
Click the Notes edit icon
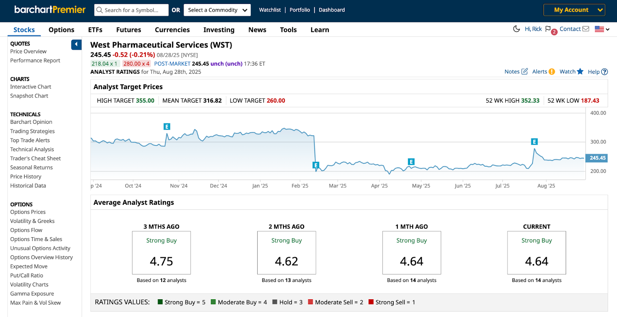524,71
